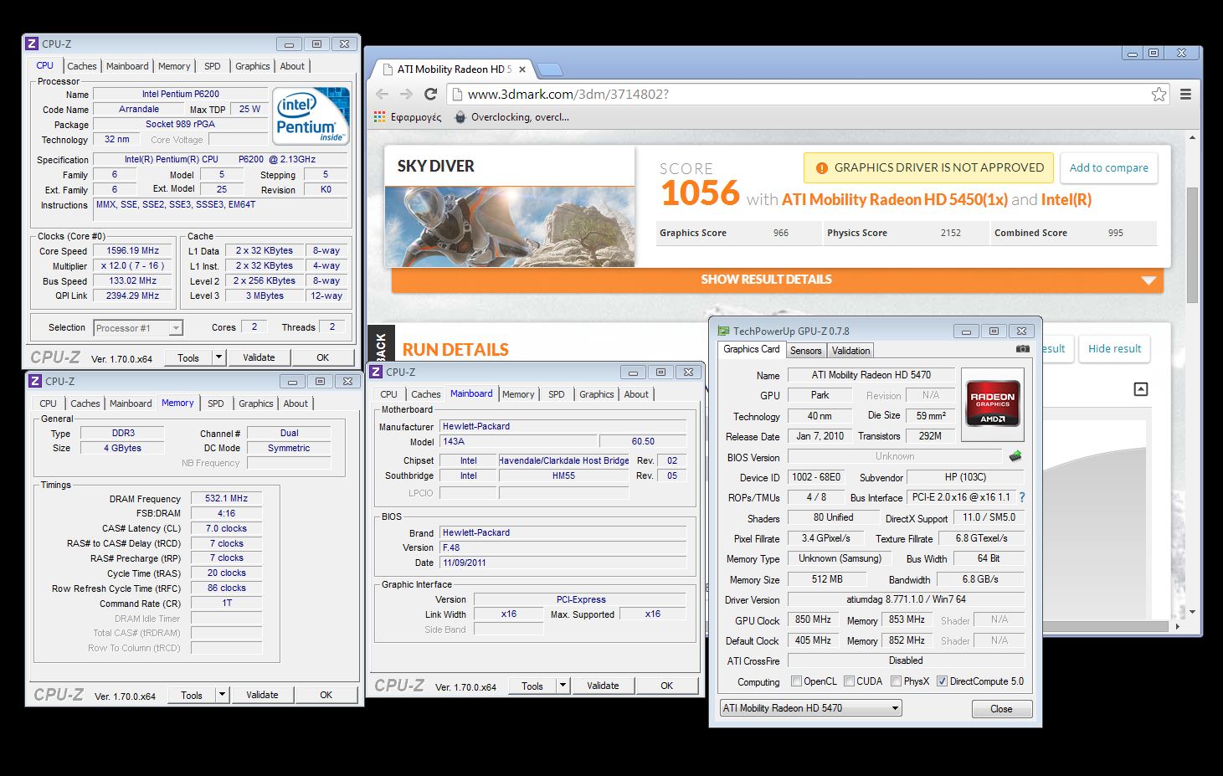1223x776 pixels.
Task: Click the ATI Mobility Radeon HD 5450 link
Action: pos(894,199)
